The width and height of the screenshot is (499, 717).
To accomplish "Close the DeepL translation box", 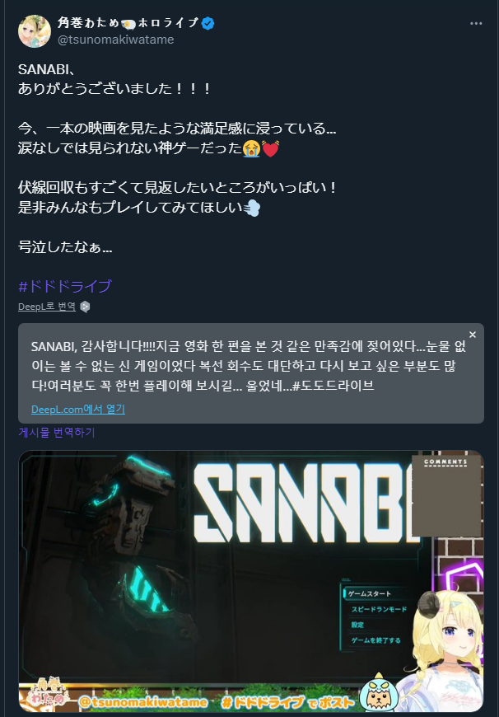I will tap(473, 335).
